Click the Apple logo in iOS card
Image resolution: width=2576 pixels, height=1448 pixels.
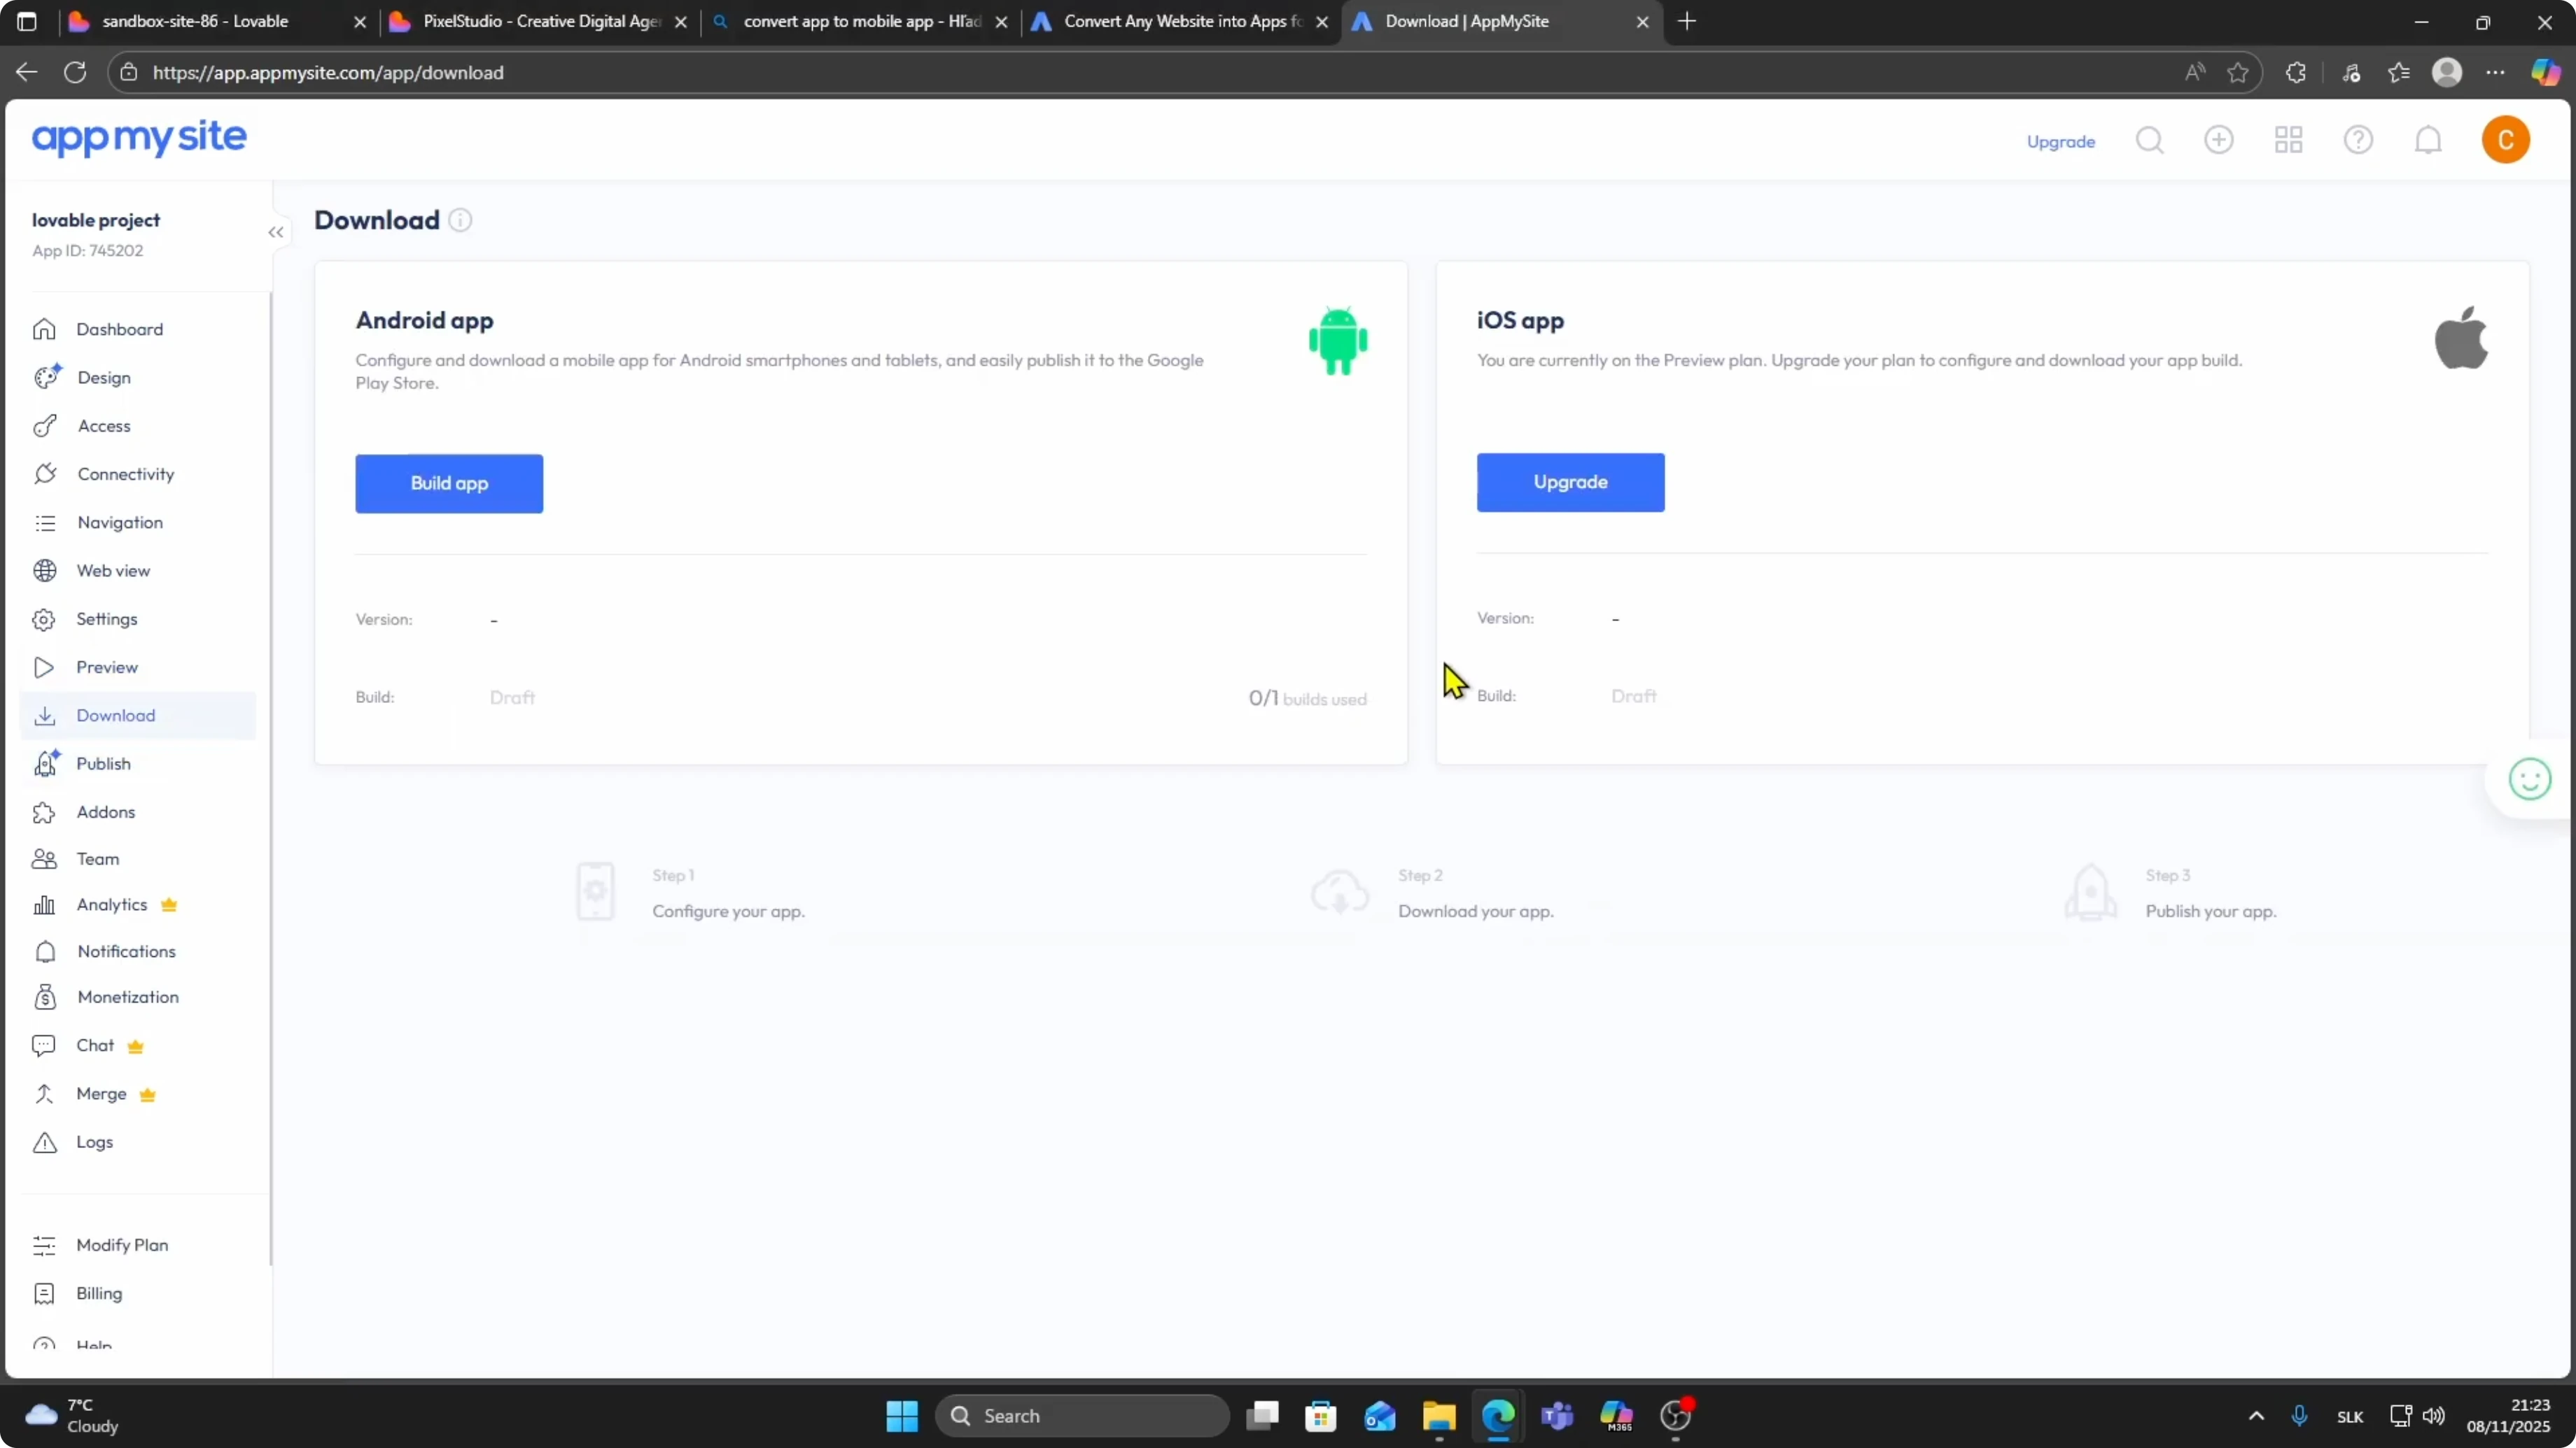pos(2461,338)
